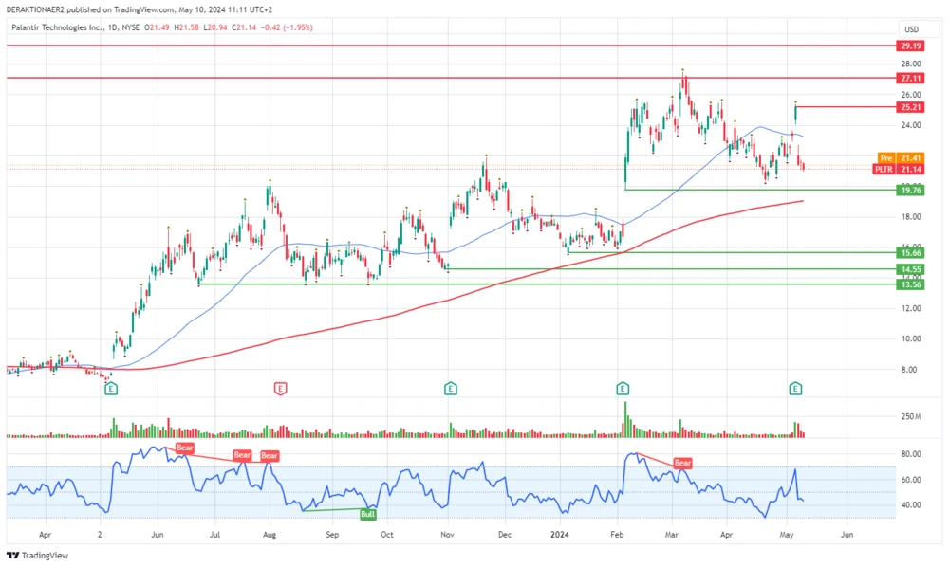949x567 pixels.
Task: Select the Bull label on the RSI indicator
Action: click(366, 513)
